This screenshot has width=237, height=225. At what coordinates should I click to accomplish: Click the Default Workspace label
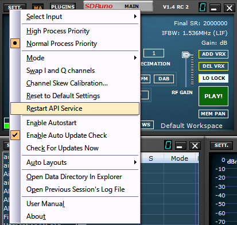(192, 126)
